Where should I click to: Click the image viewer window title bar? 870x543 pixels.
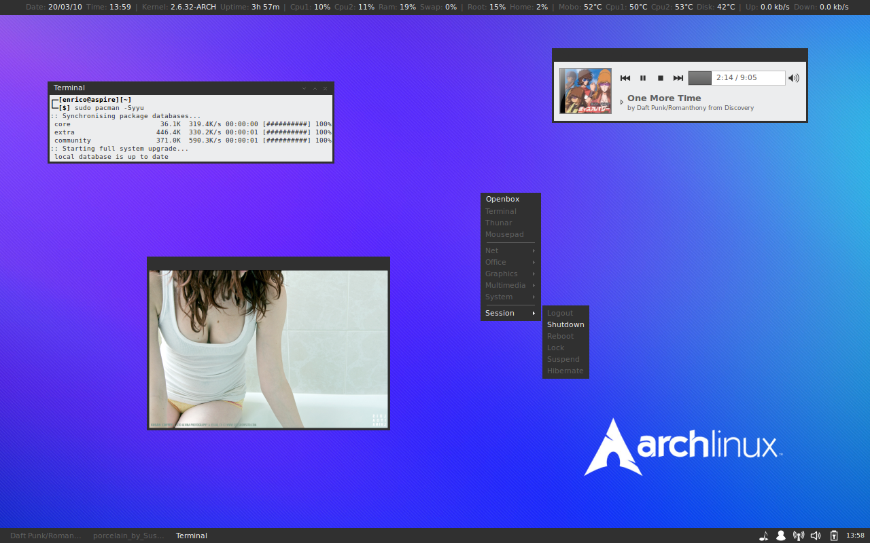pyautogui.click(x=268, y=263)
